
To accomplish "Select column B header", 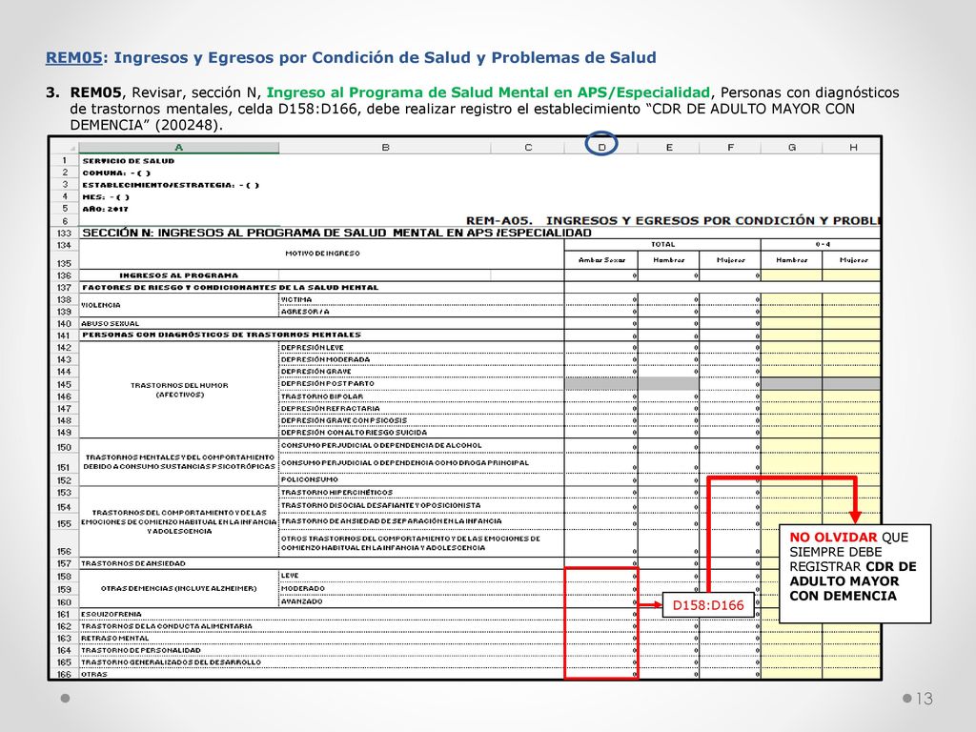I will [x=385, y=148].
